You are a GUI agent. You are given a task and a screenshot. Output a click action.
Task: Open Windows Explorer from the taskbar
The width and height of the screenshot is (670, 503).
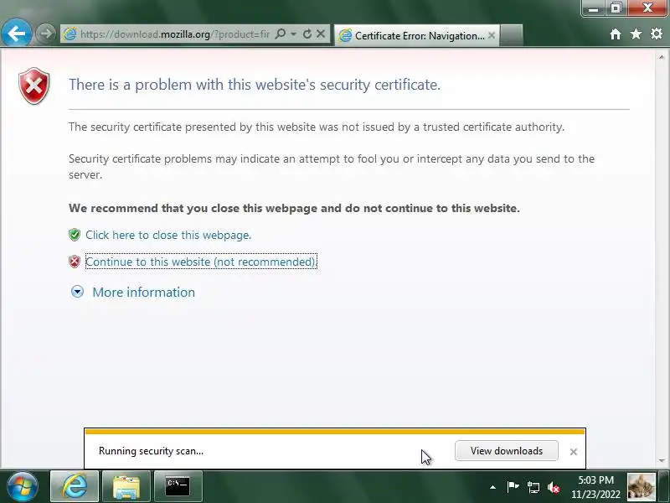pos(126,486)
